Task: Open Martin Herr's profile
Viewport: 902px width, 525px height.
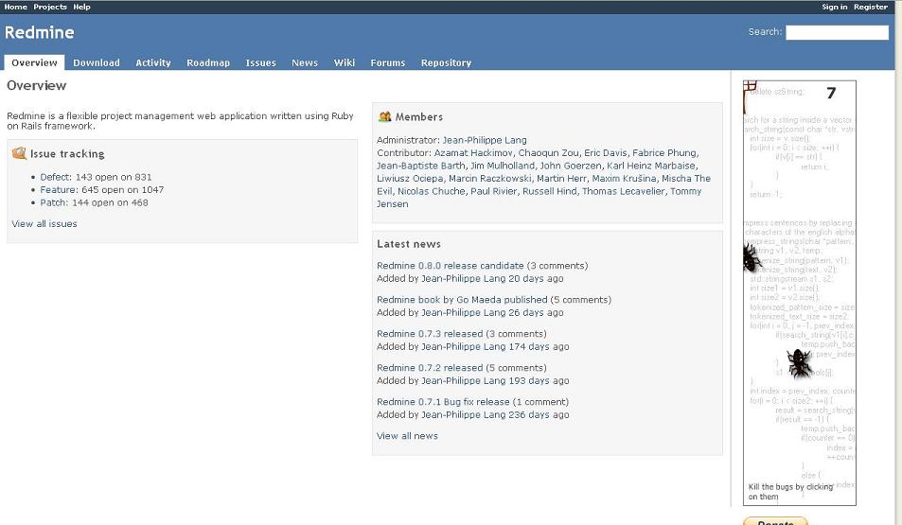Action: pyautogui.click(x=561, y=178)
